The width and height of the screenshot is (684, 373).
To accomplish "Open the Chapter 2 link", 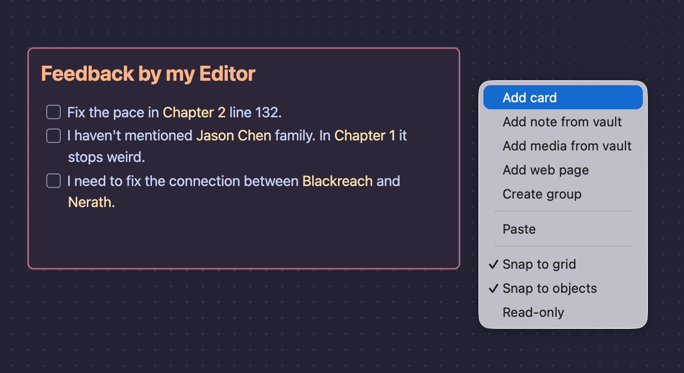I will pyautogui.click(x=193, y=112).
